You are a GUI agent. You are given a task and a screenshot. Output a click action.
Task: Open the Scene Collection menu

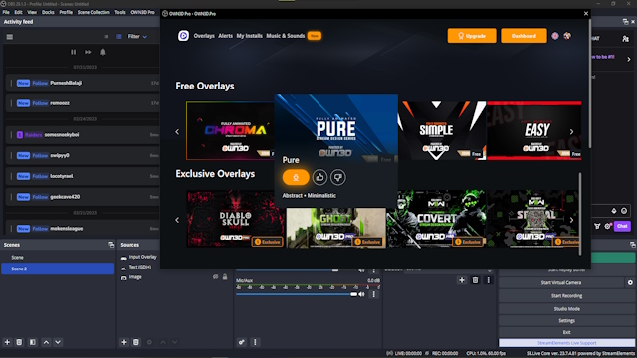coord(94,12)
